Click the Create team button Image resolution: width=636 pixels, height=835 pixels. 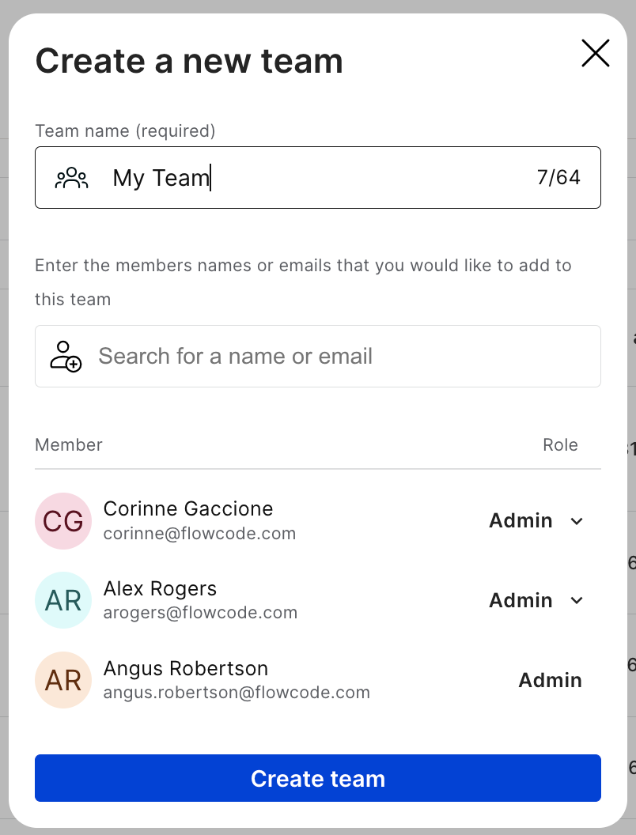(318, 778)
